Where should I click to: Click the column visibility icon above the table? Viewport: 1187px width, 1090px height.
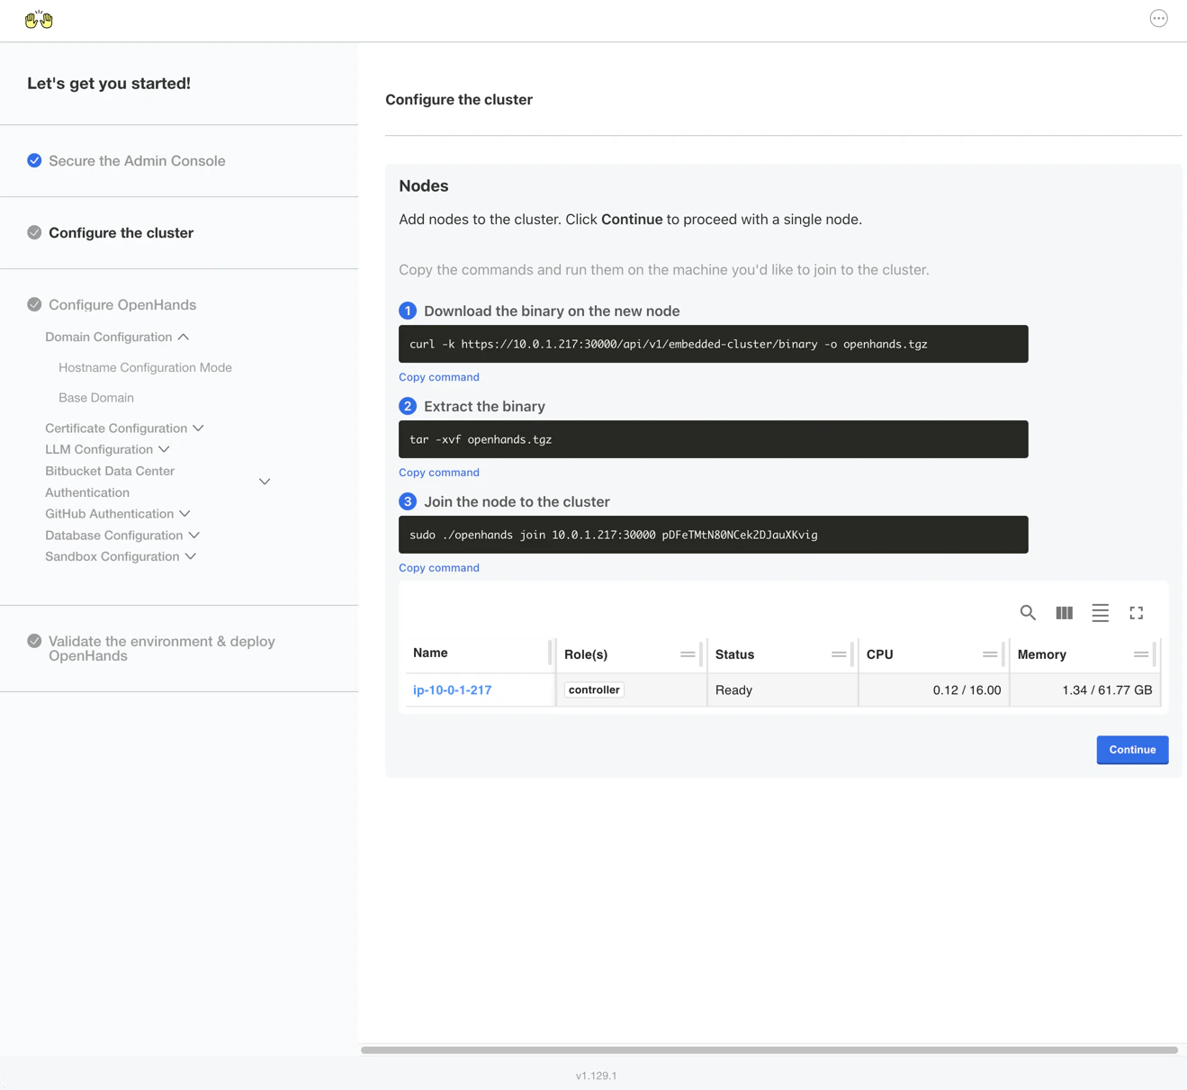(x=1064, y=613)
